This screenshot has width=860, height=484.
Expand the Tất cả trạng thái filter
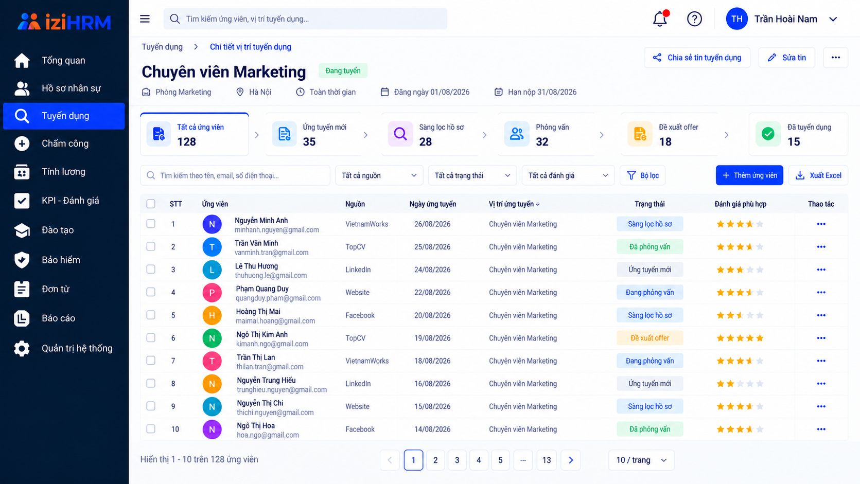point(472,175)
